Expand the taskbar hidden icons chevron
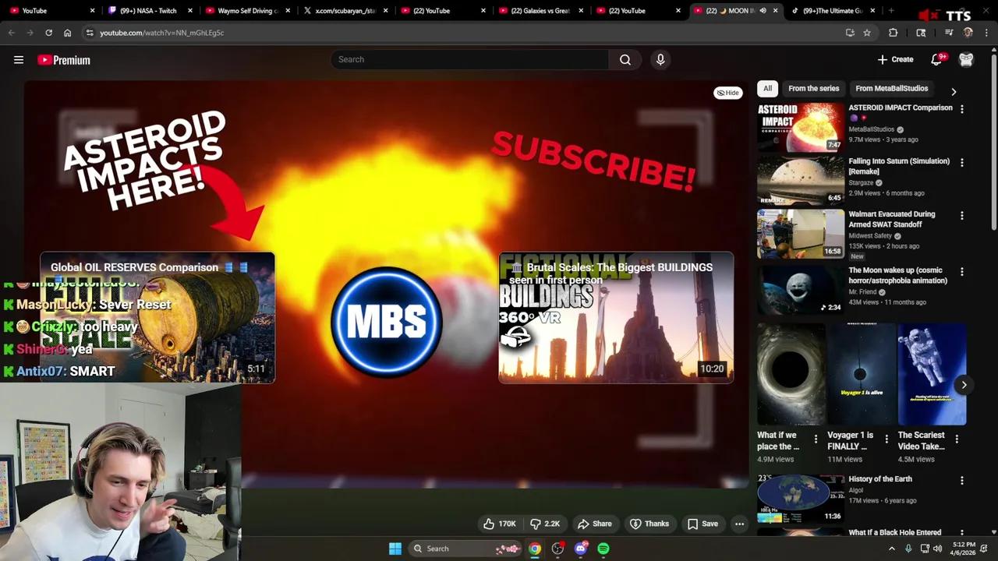998x561 pixels. click(x=892, y=549)
